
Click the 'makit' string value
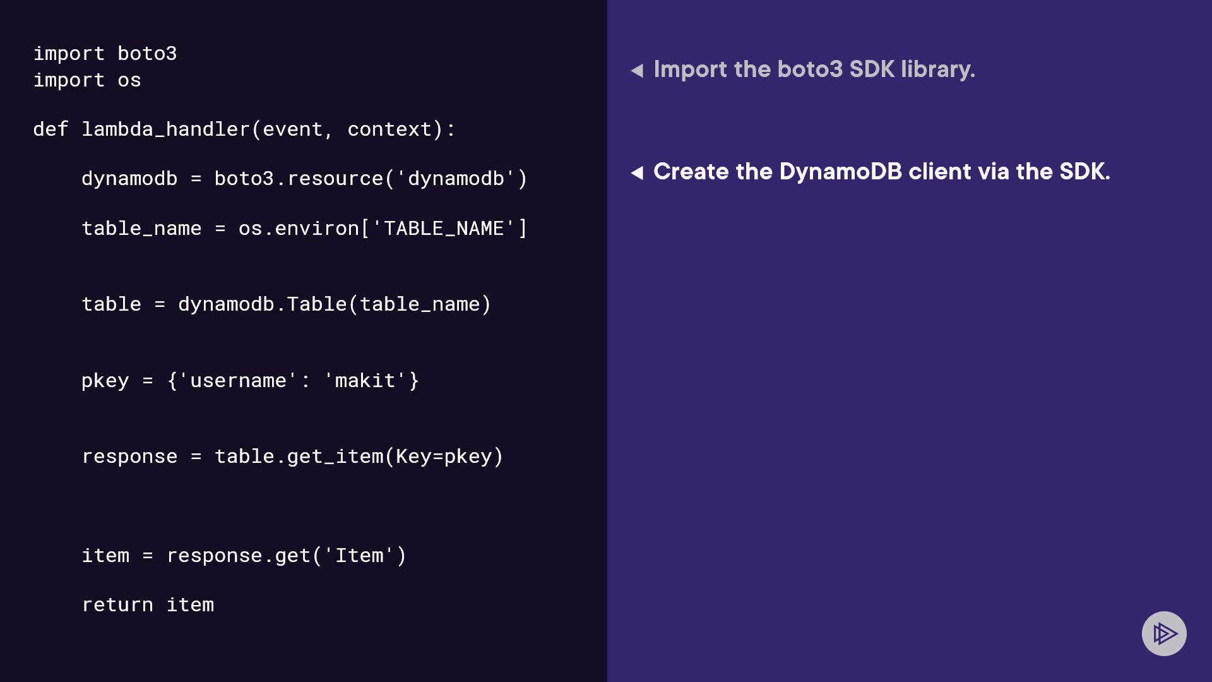(365, 381)
